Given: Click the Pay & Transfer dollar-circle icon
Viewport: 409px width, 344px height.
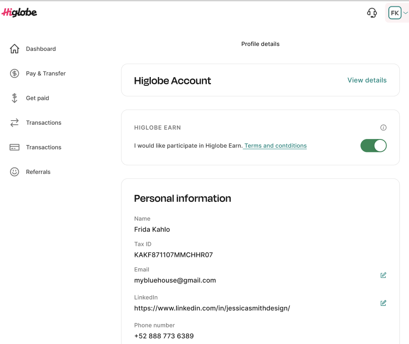Looking at the screenshot, I should point(15,73).
